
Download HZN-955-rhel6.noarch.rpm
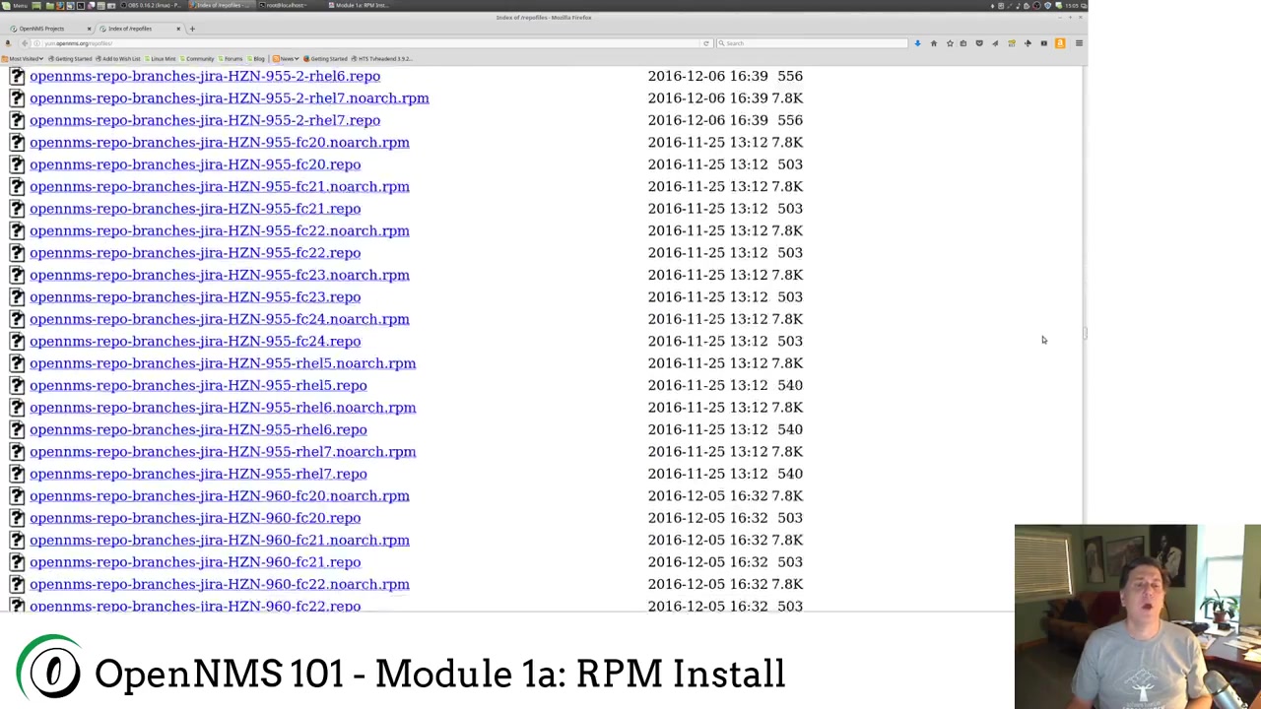(223, 408)
